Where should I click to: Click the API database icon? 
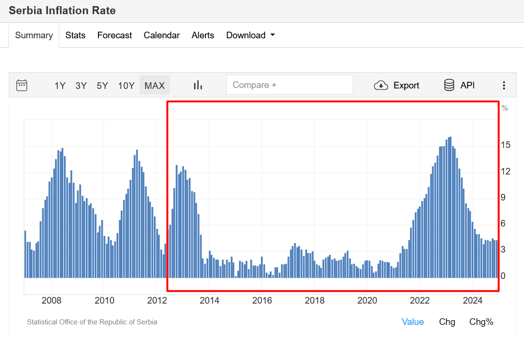point(449,85)
